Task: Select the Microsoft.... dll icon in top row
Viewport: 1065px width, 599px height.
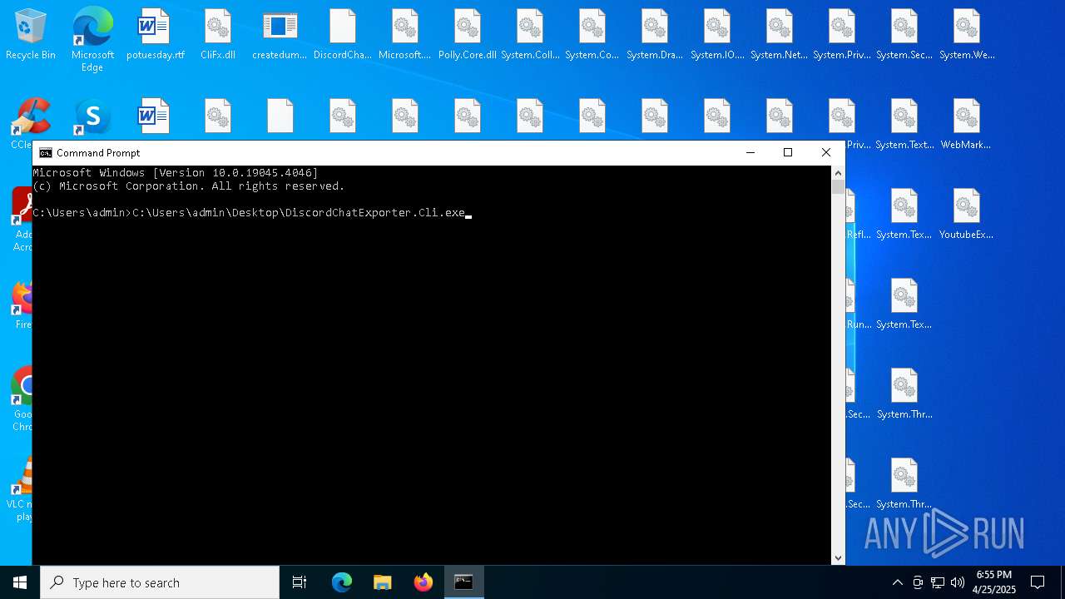Action: (405, 35)
